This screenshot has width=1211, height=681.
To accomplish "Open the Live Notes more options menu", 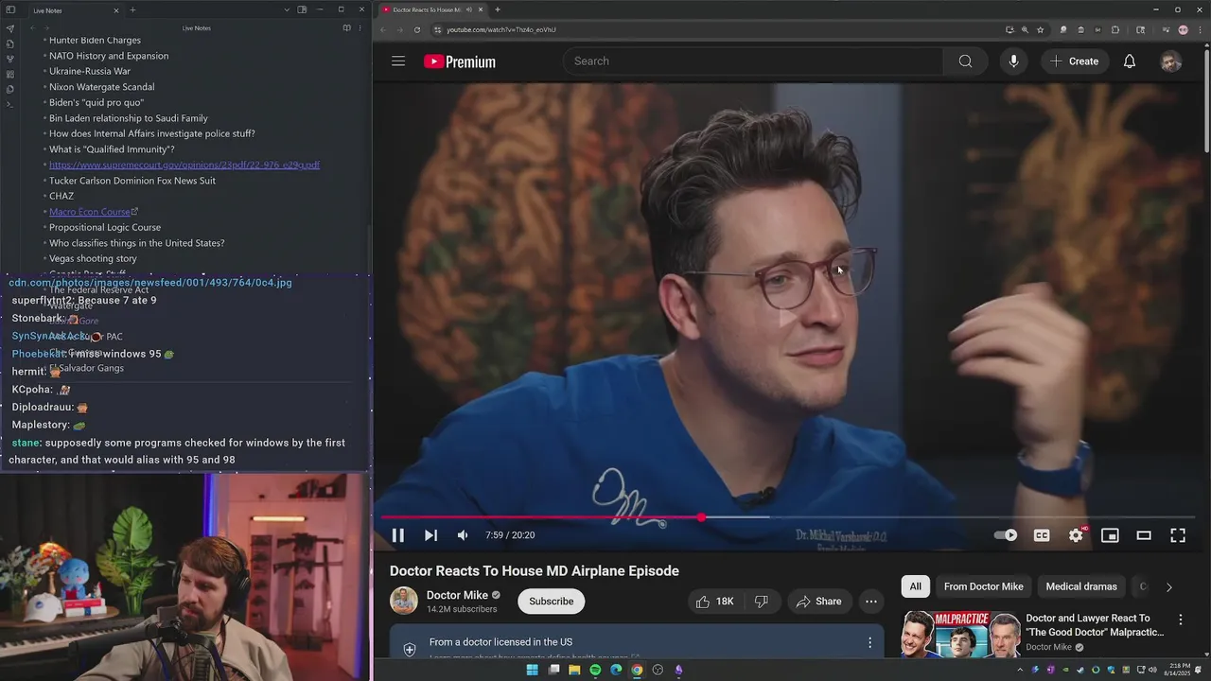I will pyautogui.click(x=360, y=28).
